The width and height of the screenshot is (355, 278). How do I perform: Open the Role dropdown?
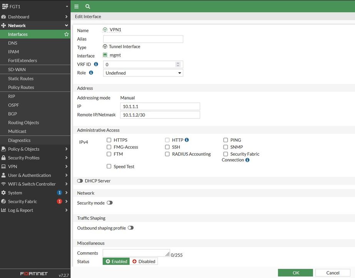point(143,73)
